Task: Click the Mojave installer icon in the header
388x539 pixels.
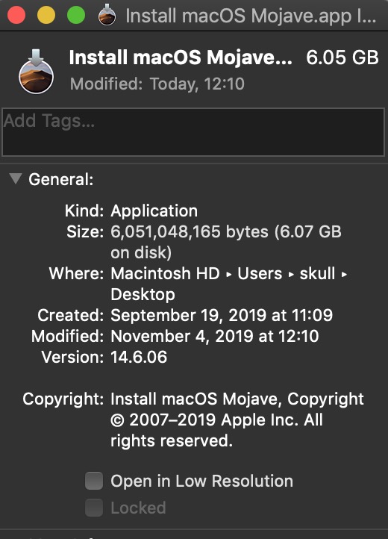Action: tap(36, 72)
